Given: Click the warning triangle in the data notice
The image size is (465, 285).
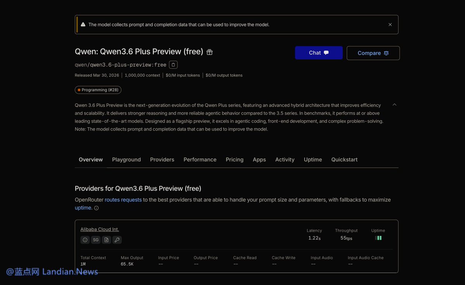Looking at the screenshot, I should tap(83, 24).
